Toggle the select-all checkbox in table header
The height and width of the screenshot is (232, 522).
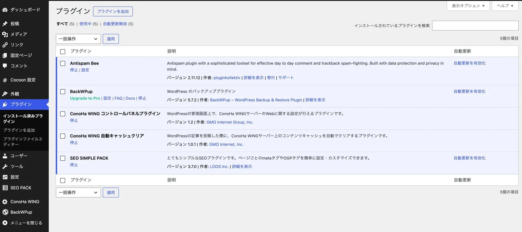tap(63, 52)
